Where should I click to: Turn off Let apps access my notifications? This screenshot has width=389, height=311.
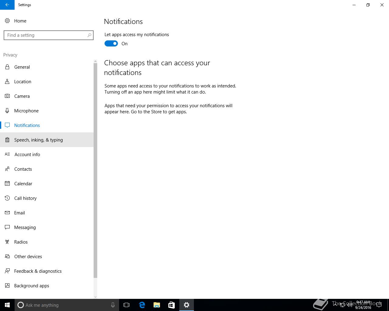111,43
